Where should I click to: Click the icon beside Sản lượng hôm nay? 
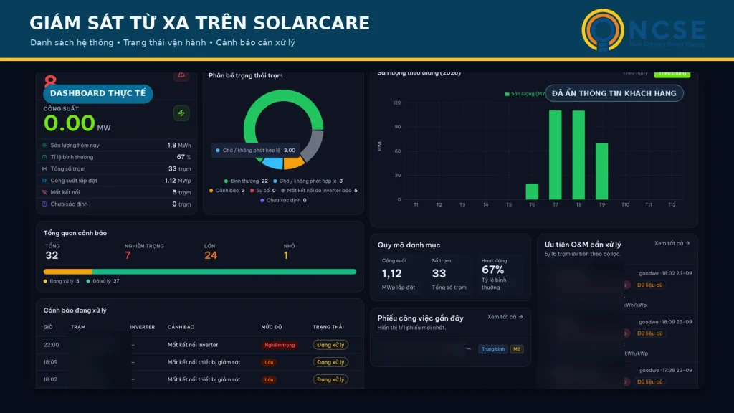[44, 145]
